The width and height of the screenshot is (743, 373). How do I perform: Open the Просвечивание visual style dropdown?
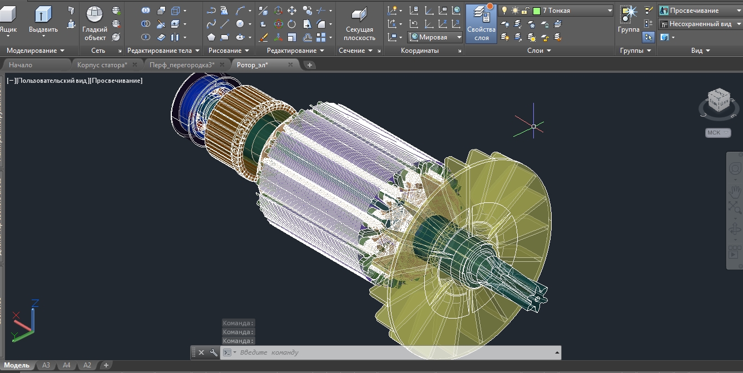pyautogui.click(x=701, y=11)
